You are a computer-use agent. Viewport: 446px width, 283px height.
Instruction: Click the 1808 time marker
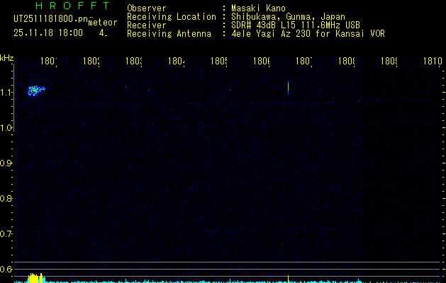347,61
